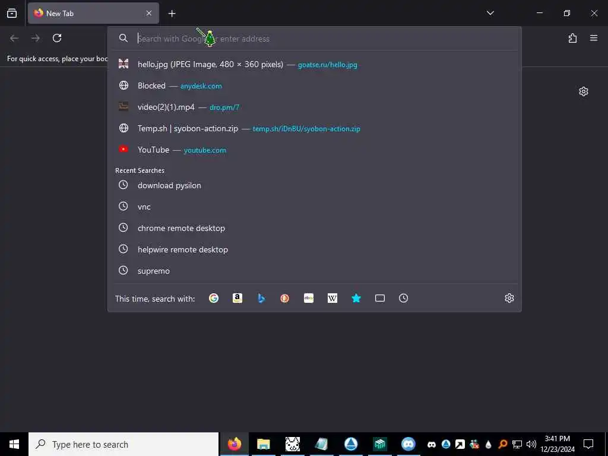Select the New Tab tab

[x=93, y=13]
